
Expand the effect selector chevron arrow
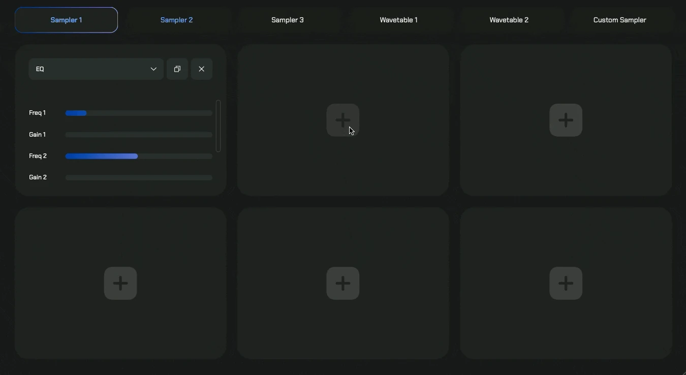click(153, 69)
